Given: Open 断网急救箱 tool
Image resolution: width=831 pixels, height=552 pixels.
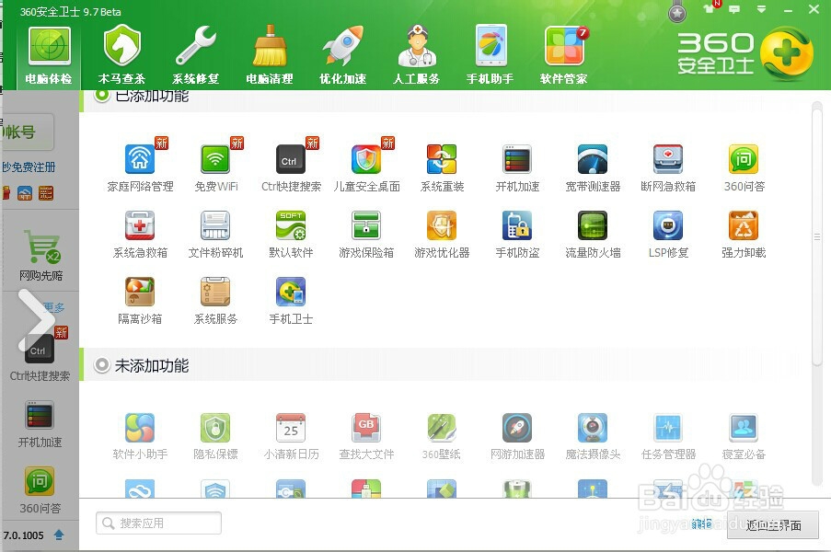Looking at the screenshot, I should [668, 168].
